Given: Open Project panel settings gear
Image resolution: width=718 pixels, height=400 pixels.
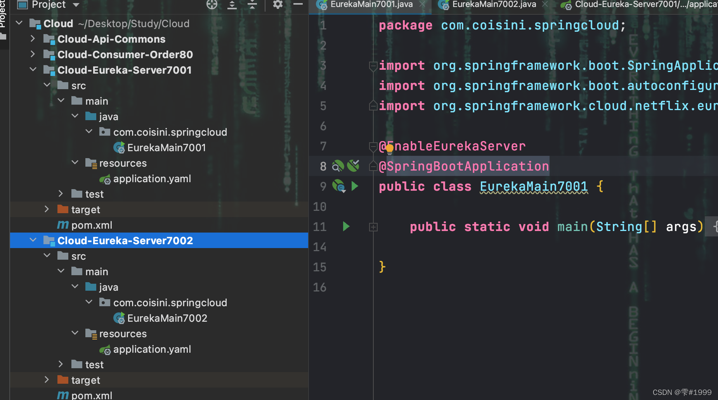Looking at the screenshot, I should pyautogui.click(x=278, y=5).
